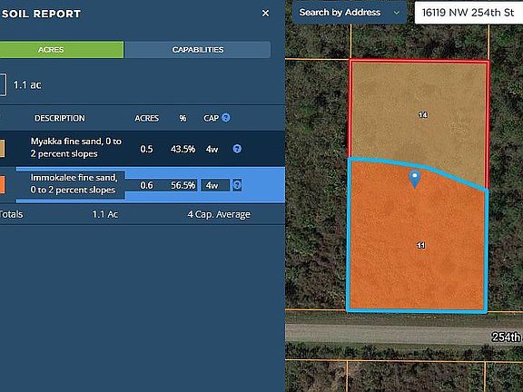Screen dimensions: 523x392
Task: Click the 4w capability in Myakka row
Action: (212, 149)
